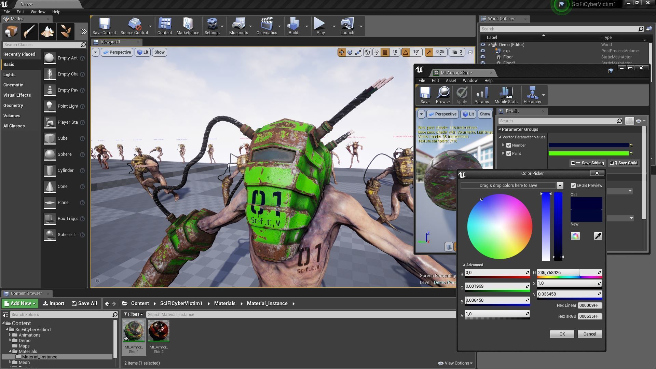Open the Asset menu in material editor
This screenshot has height=369, width=656.
[x=451, y=81]
